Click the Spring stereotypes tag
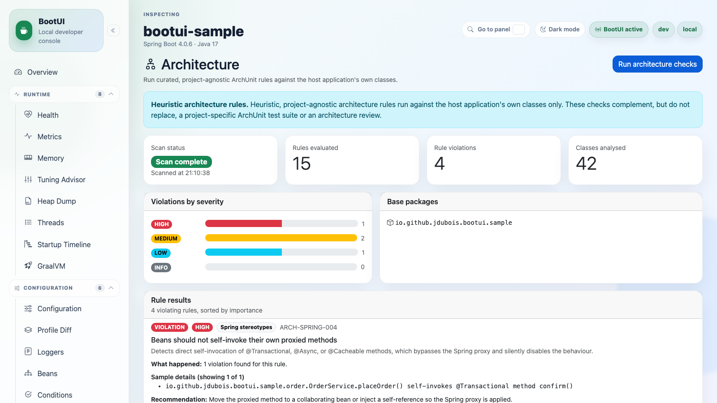Image resolution: width=717 pixels, height=403 pixels. (x=246, y=327)
